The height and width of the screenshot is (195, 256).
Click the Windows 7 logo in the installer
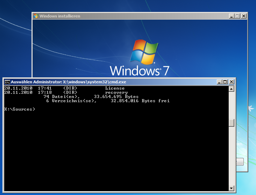[x=140, y=58]
